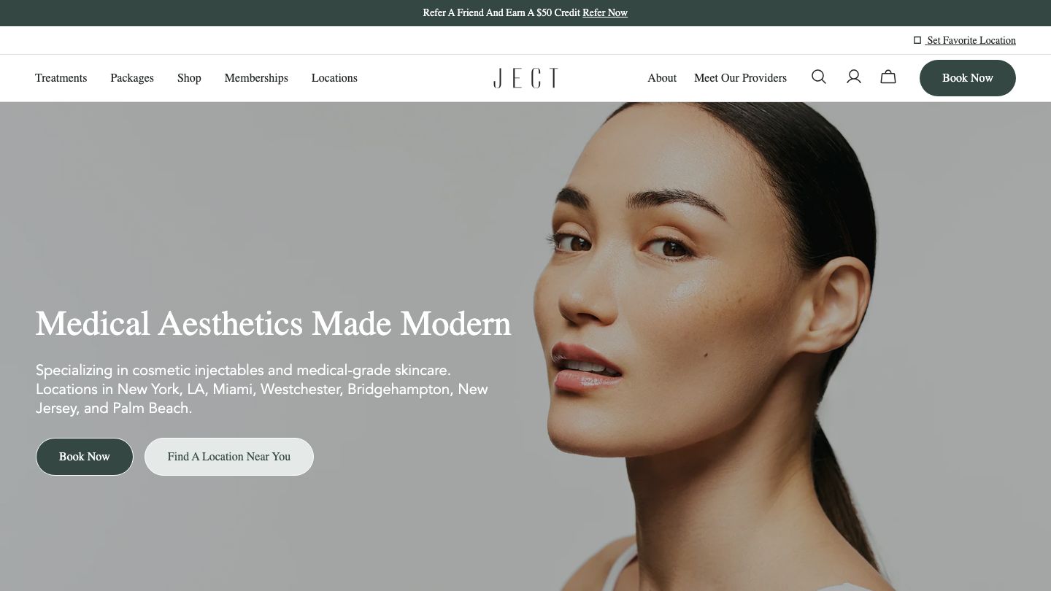Visit the About page link
1051x591 pixels.
tap(662, 78)
